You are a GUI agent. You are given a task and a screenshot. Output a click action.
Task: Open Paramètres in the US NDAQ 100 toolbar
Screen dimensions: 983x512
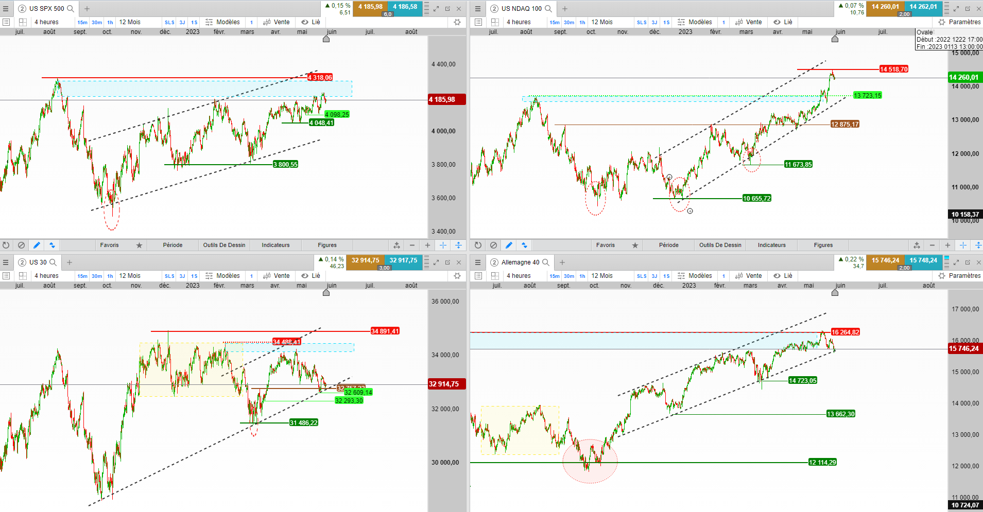pos(959,22)
